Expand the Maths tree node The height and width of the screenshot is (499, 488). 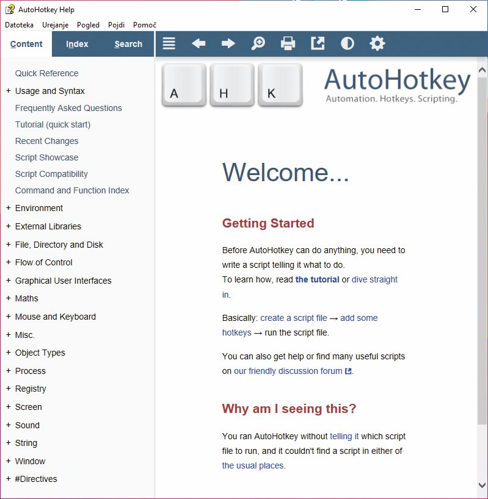click(x=9, y=298)
